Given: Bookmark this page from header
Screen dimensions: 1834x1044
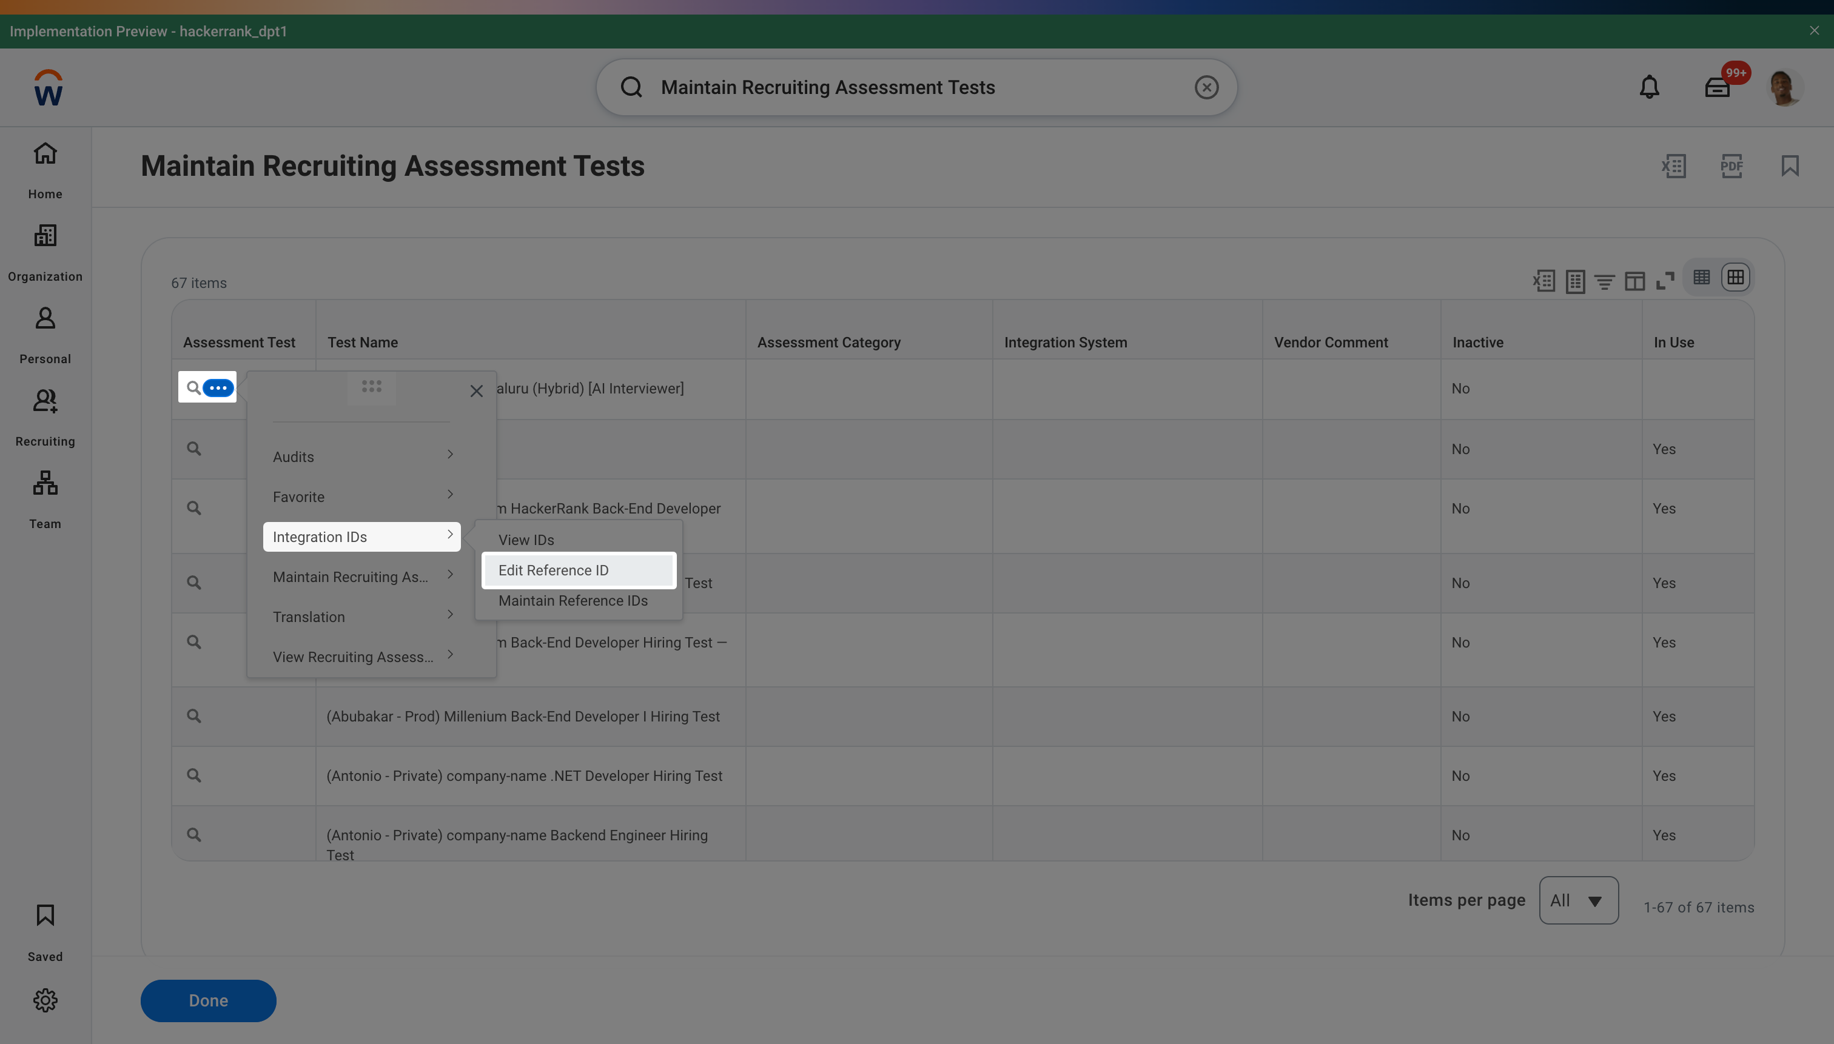Looking at the screenshot, I should click(x=1790, y=166).
